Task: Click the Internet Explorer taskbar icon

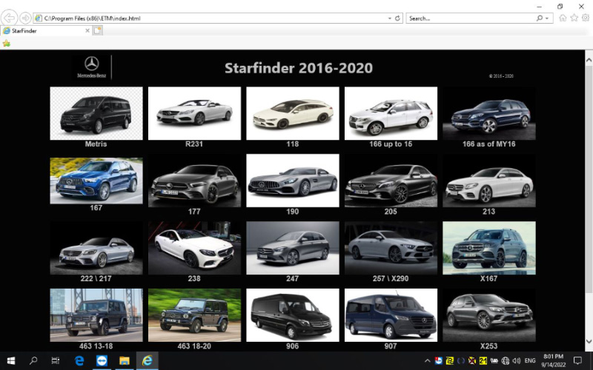Action: (x=147, y=360)
